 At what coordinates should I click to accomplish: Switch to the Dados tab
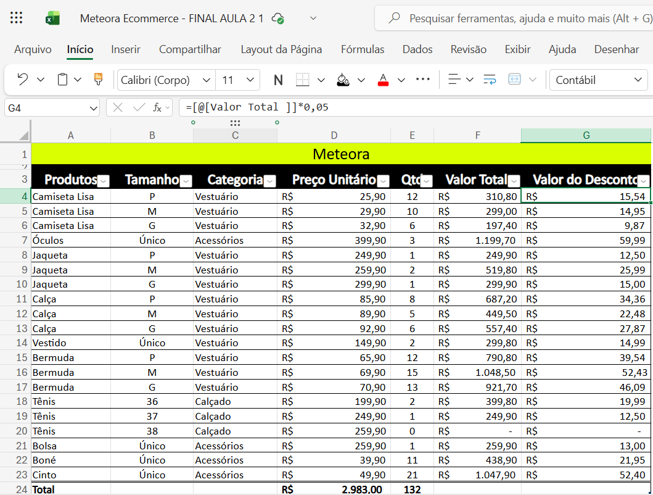(x=417, y=49)
